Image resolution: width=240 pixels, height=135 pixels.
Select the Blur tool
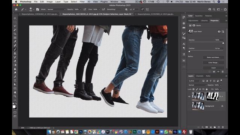[x=15, y=69]
